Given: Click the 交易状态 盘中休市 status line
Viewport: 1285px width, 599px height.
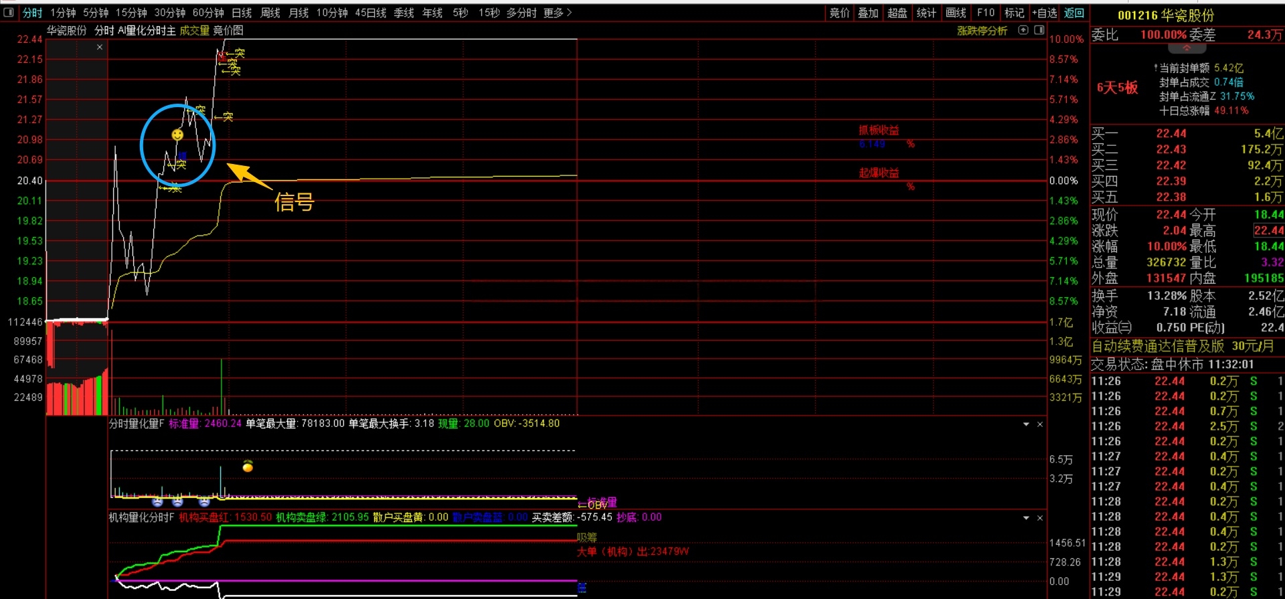Looking at the screenshot, I should tap(1173, 364).
